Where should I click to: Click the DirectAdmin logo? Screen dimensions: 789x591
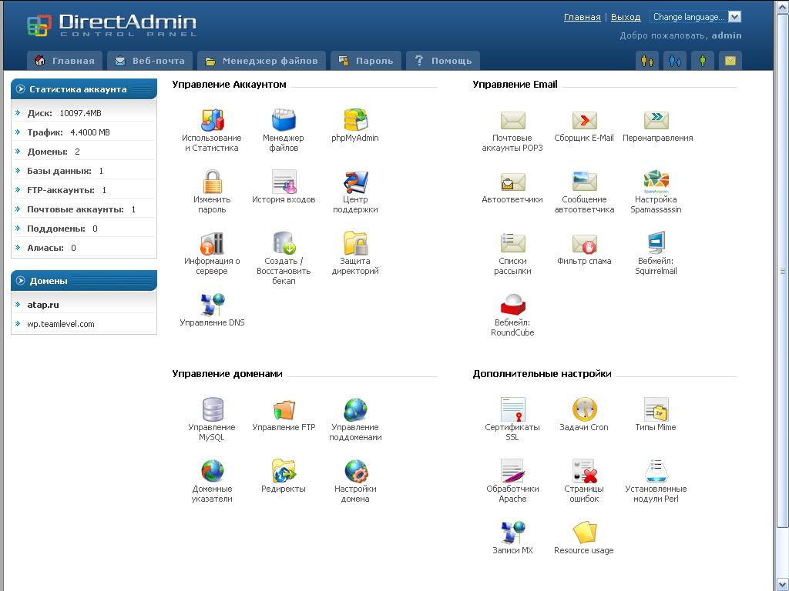click(x=112, y=25)
